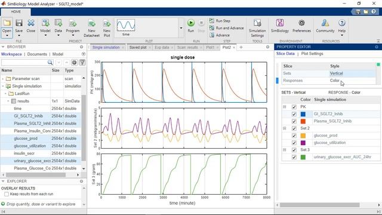Collapse the LastRun folder

coord(5,94)
